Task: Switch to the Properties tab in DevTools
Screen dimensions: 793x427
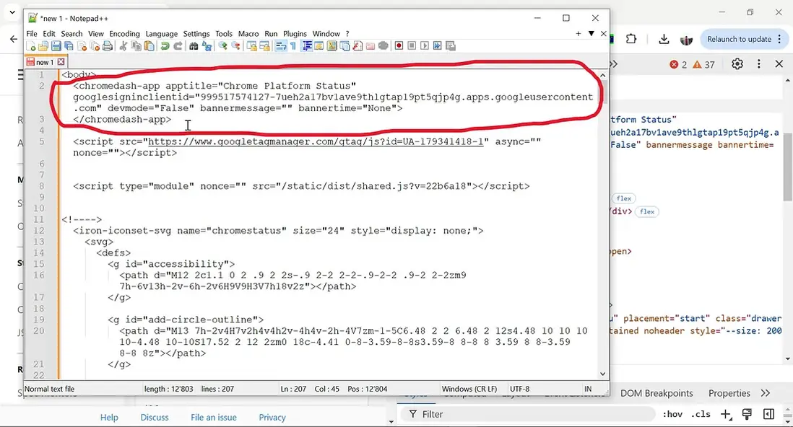Action: tap(729, 393)
